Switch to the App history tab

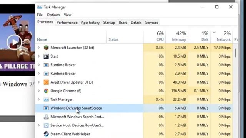(x=90, y=23)
